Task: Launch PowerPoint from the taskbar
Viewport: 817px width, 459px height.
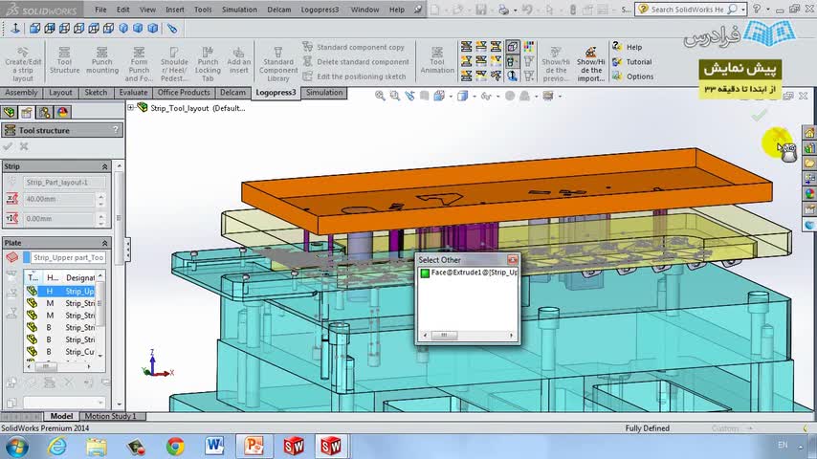Action: pyautogui.click(x=254, y=446)
